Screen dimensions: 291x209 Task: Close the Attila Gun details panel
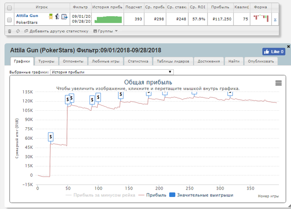click(x=289, y=46)
